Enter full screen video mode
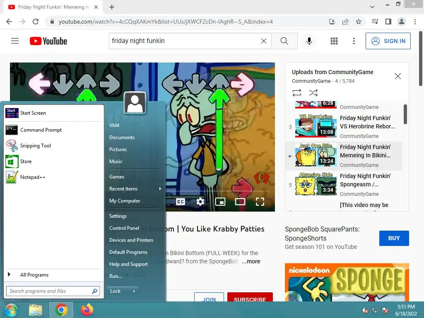Image resolution: width=424 pixels, height=318 pixels. click(x=260, y=202)
